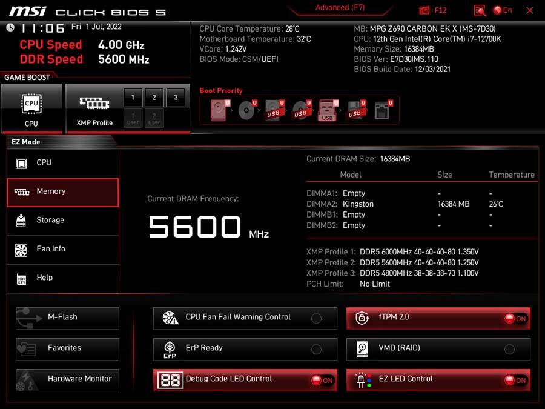Click the fan warning icon
This screenshot has width=545, height=409.
(170, 318)
